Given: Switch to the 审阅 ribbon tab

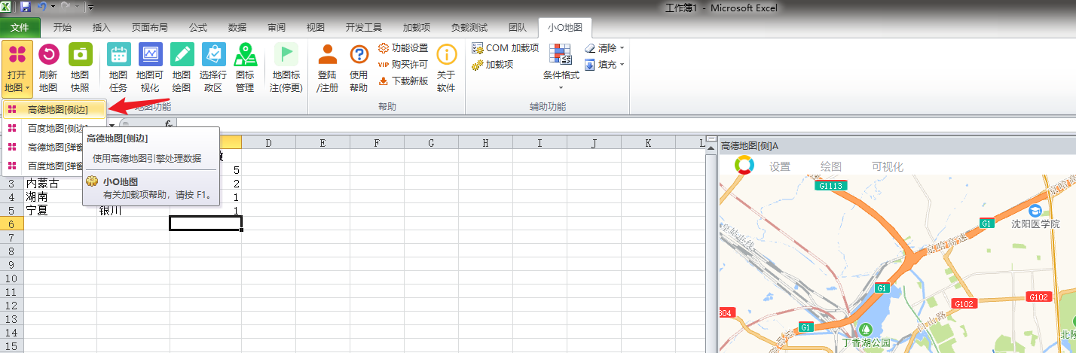Looking at the screenshot, I should pyautogui.click(x=277, y=27).
